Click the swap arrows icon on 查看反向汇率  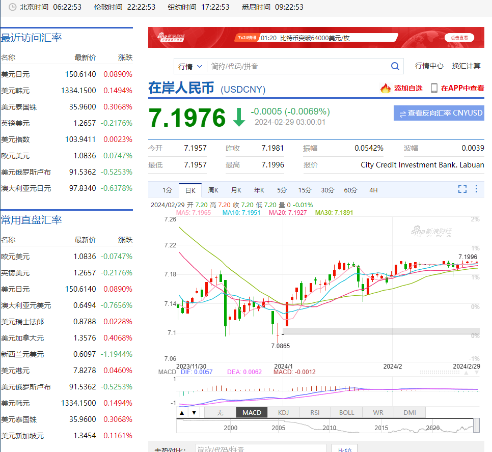(402, 114)
